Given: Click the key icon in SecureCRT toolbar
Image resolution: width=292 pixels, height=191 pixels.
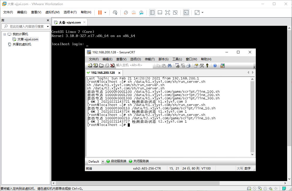Looking at the screenshot, I should (207, 66).
